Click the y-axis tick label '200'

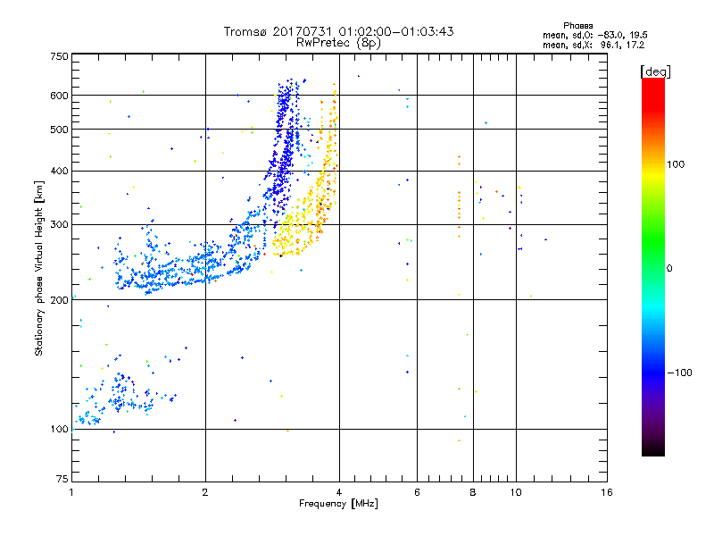(59, 300)
